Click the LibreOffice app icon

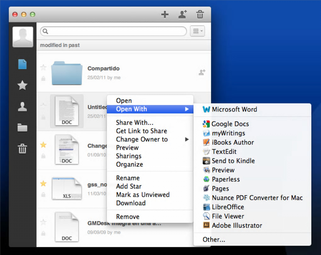point(206,207)
